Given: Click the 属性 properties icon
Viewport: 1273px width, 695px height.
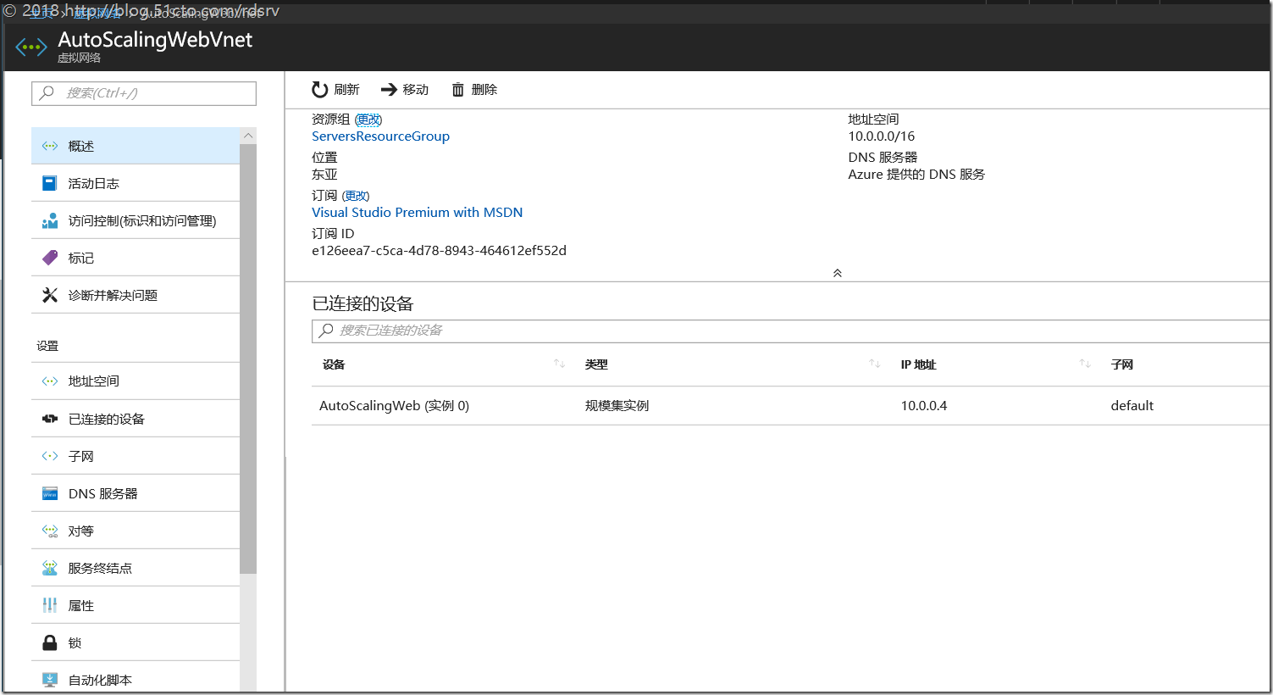Looking at the screenshot, I should coord(50,605).
